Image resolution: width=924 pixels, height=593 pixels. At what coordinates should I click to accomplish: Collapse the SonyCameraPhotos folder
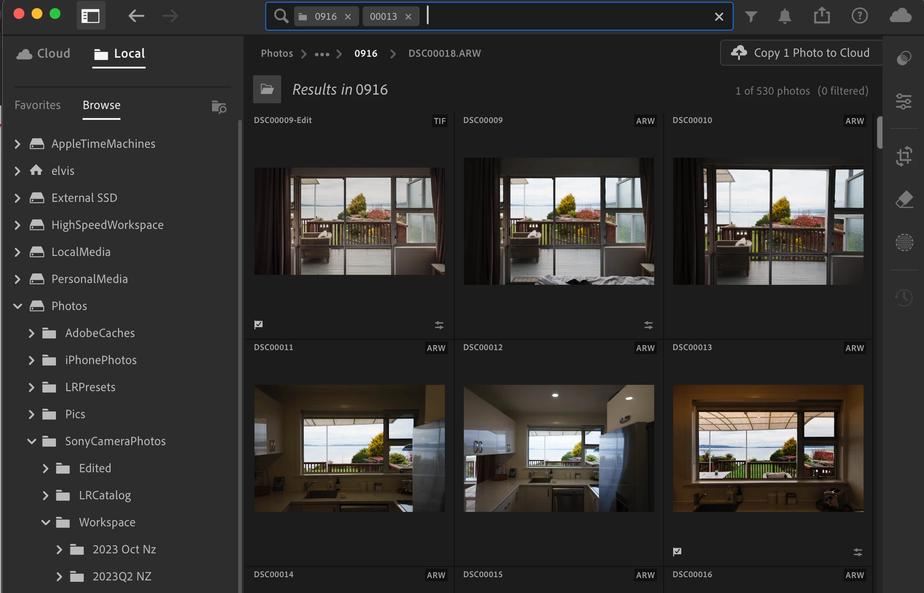(32, 441)
